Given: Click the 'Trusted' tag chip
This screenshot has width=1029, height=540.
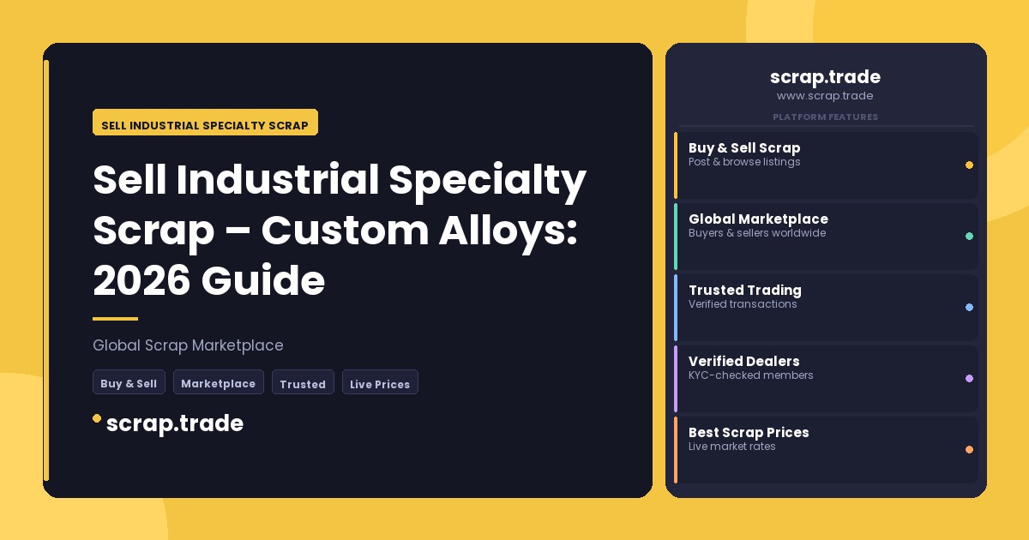Looking at the screenshot, I should [303, 382].
